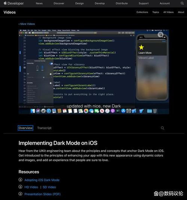Screen dimensions: 187x200
Task: Open the News menu item
Action: (x=39, y=3)
